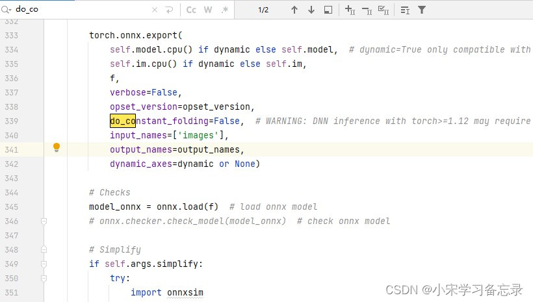Click import onnxsim statement
Screen dimensions: 533x302
(167, 292)
